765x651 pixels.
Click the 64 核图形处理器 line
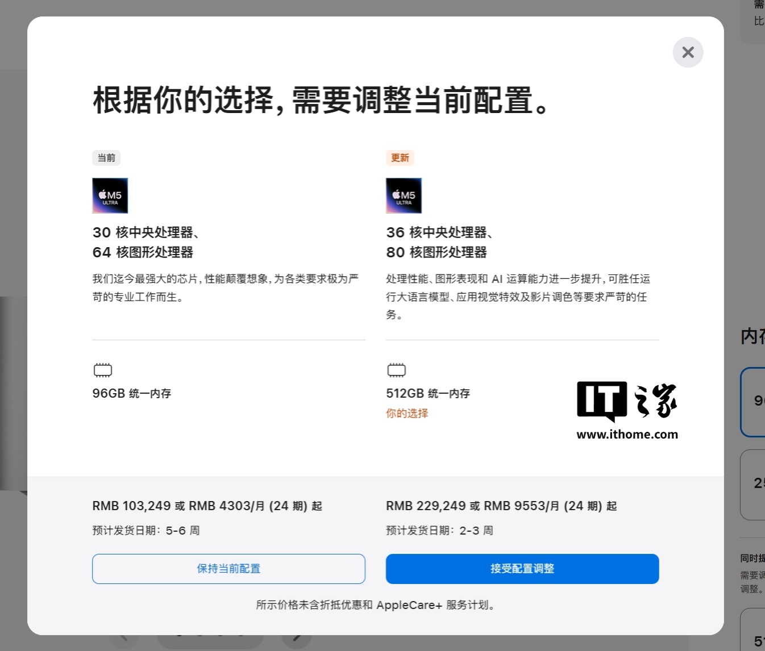143,252
